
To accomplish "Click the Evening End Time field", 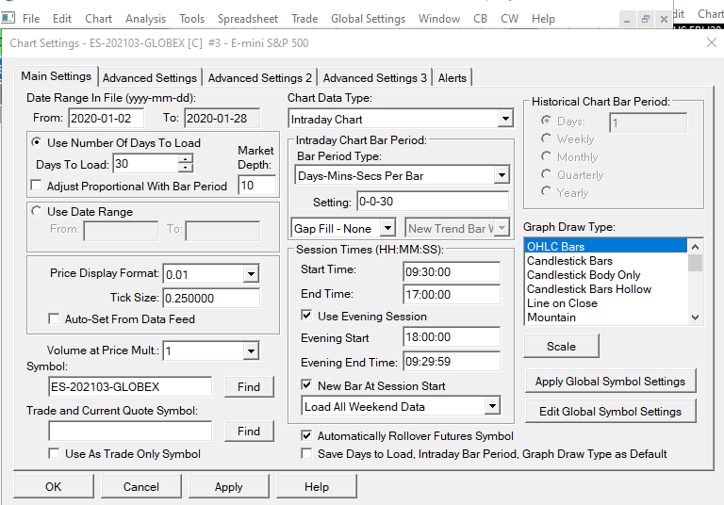I will coord(452,362).
